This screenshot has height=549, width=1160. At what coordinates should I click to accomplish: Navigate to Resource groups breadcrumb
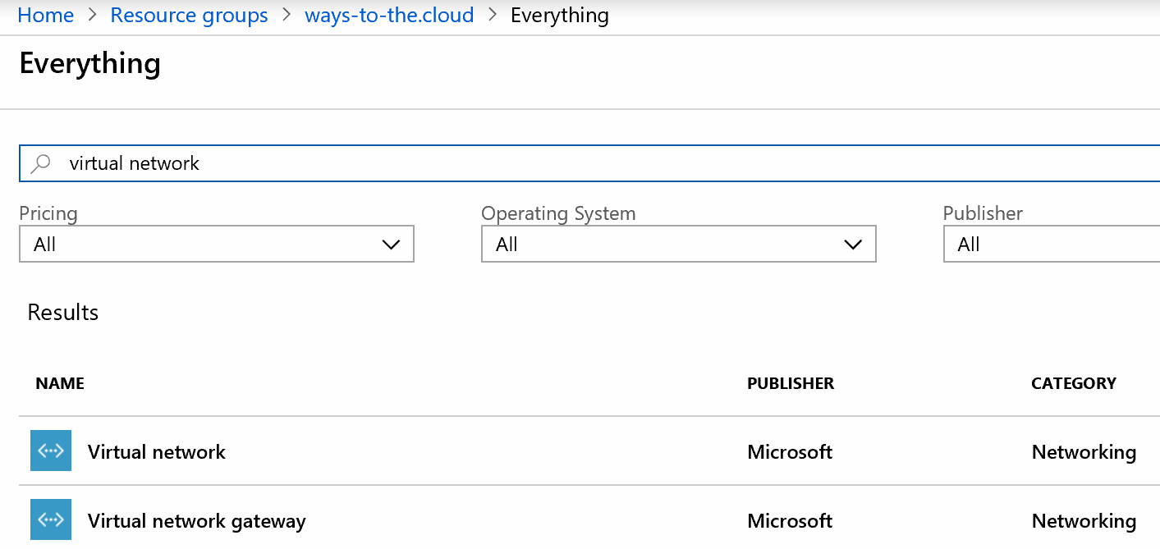tap(189, 16)
